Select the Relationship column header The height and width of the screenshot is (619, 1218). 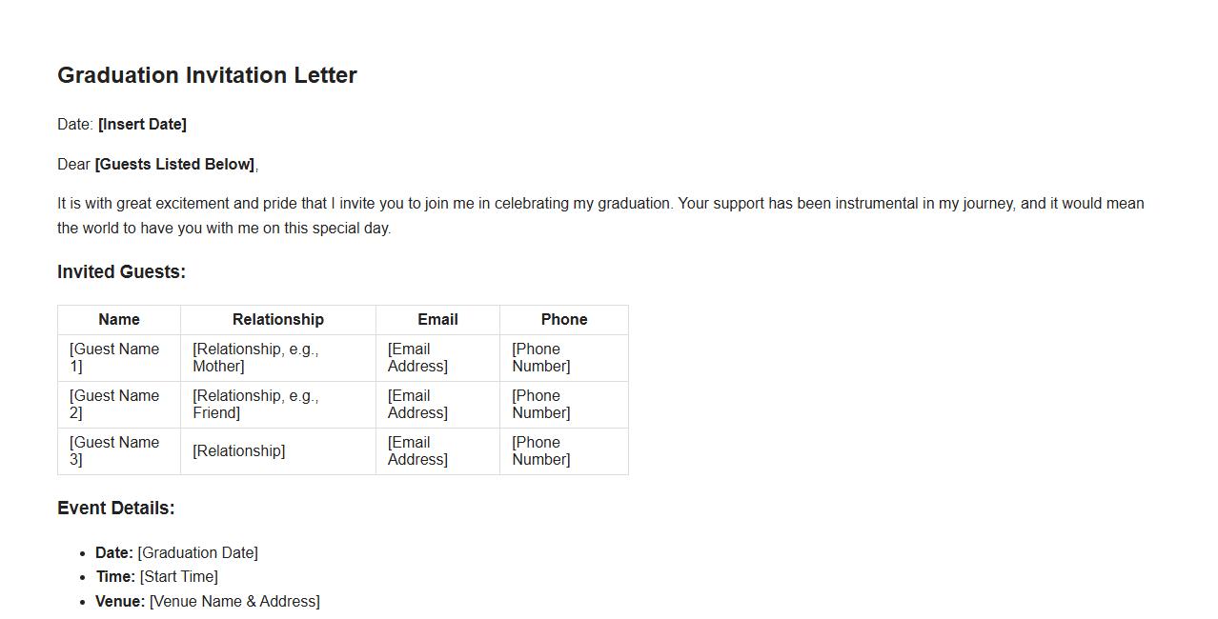pyautogui.click(x=278, y=320)
